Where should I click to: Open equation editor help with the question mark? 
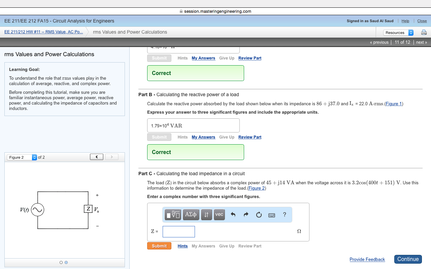click(284, 215)
